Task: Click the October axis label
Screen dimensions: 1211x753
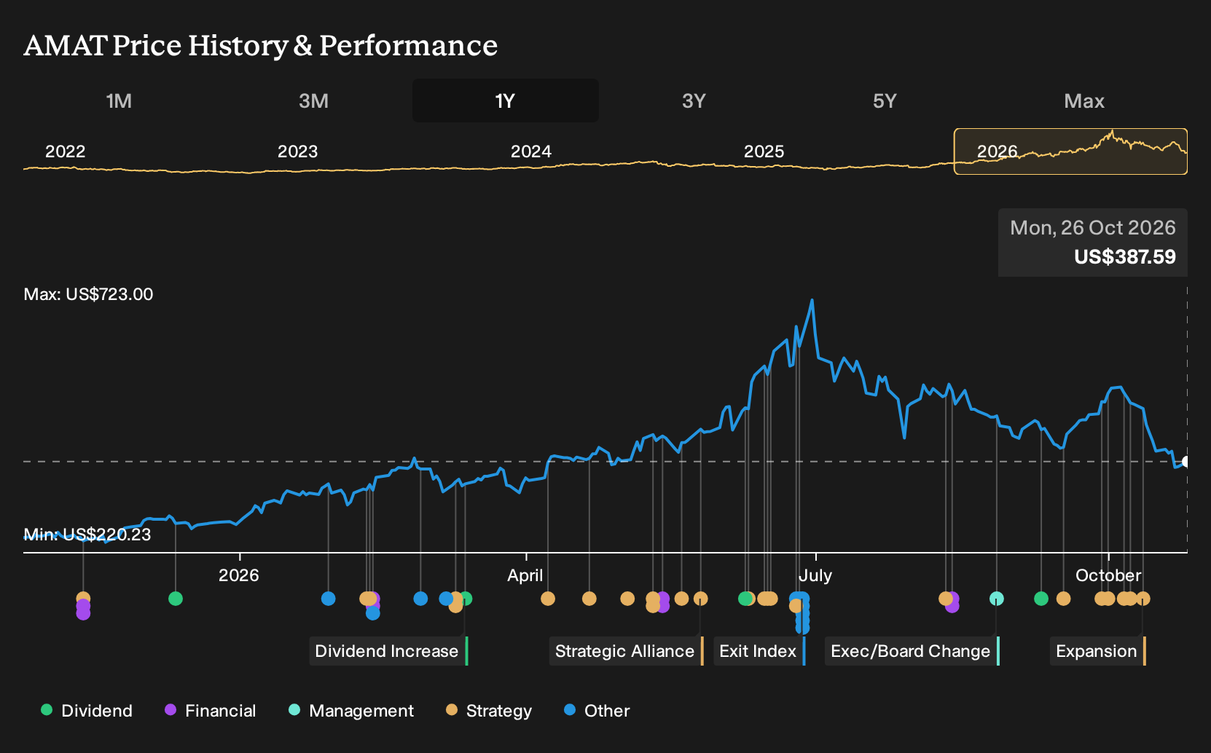Action: coord(1108,575)
